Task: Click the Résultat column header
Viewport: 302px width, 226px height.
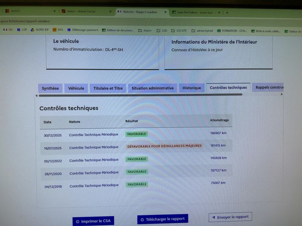Action: coord(131,121)
